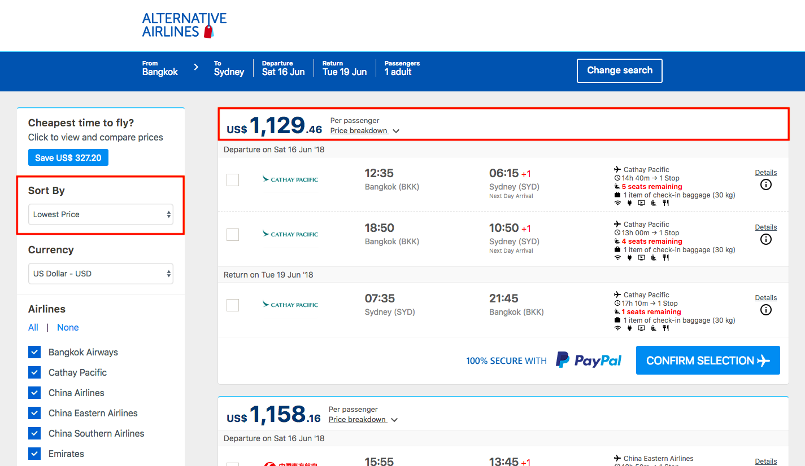Click the Cathay Pacific logo on the 07:35 flight
Image resolution: width=805 pixels, height=466 pixels.
click(290, 305)
